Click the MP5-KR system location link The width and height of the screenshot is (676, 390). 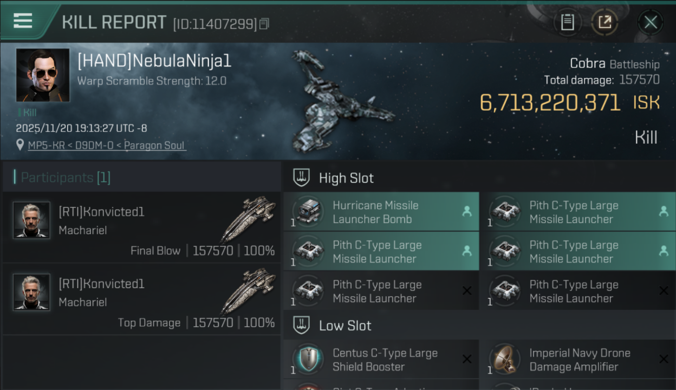click(47, 146)
